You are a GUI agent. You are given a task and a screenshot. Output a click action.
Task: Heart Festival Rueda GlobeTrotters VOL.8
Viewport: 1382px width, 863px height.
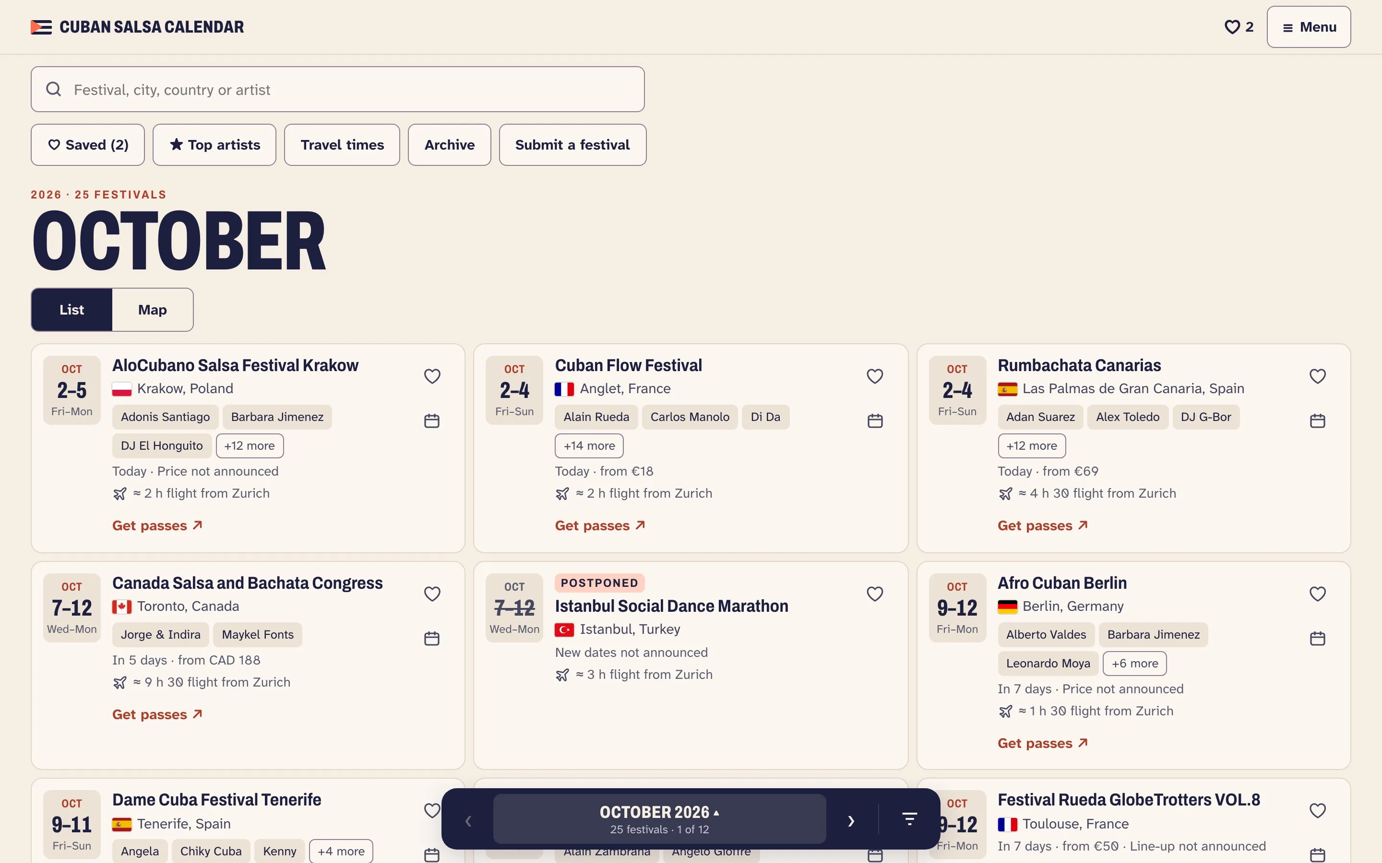[x=1317, y=810]
